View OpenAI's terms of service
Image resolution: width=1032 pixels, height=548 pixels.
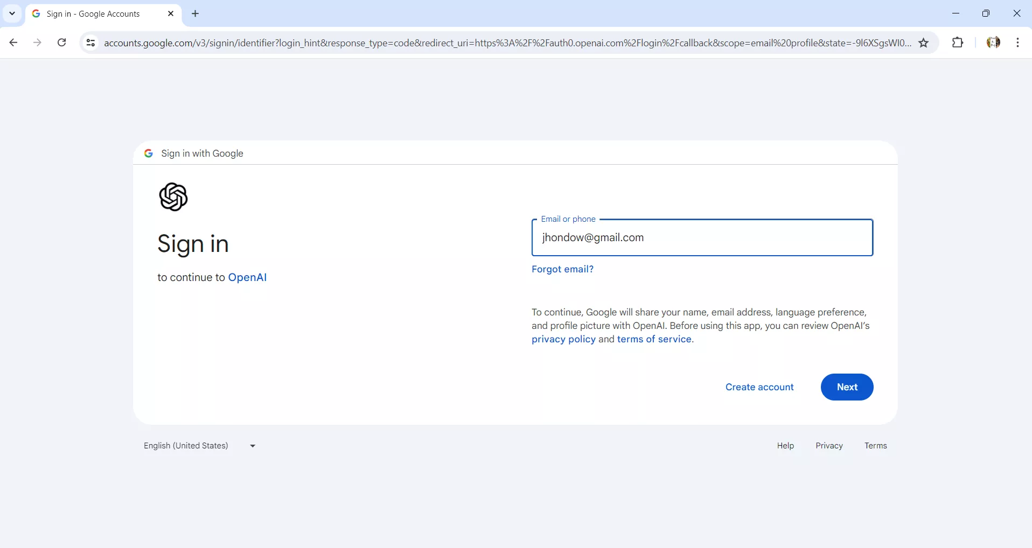[x=653, y=339]
